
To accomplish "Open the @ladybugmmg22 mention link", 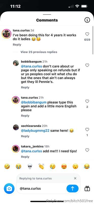I will pos(35,131).
